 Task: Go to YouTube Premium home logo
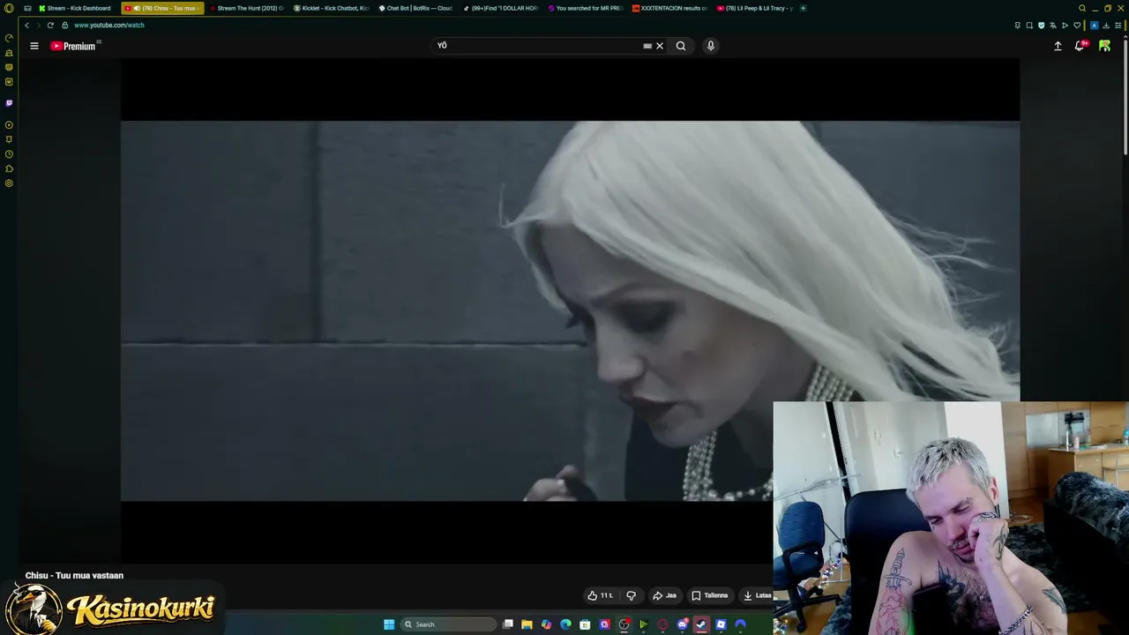pos(74,46)
